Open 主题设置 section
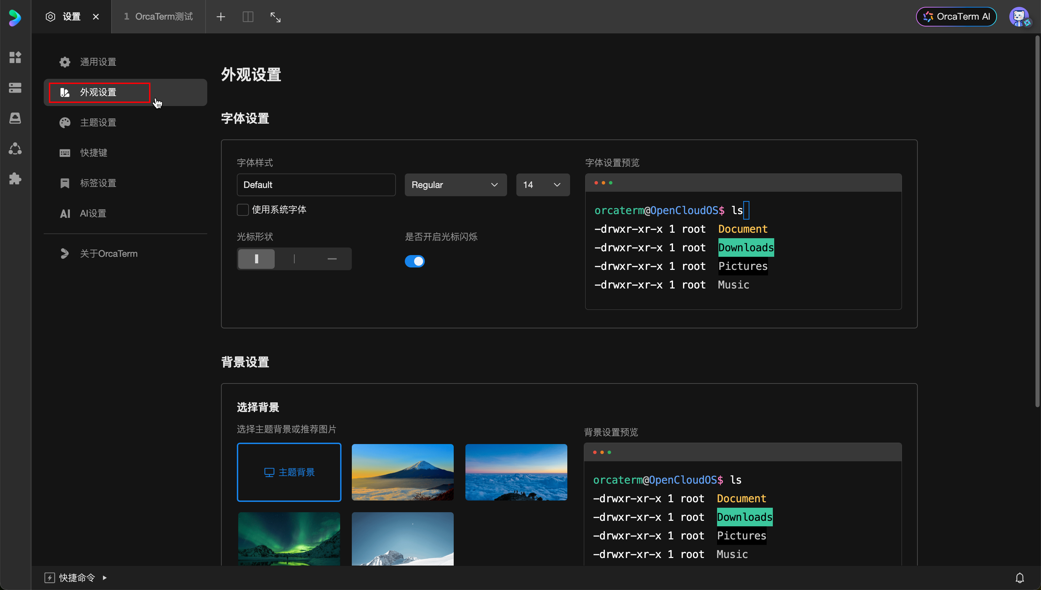The width and height of the screenshot is (1041, 590). click(x=126, y=123)
